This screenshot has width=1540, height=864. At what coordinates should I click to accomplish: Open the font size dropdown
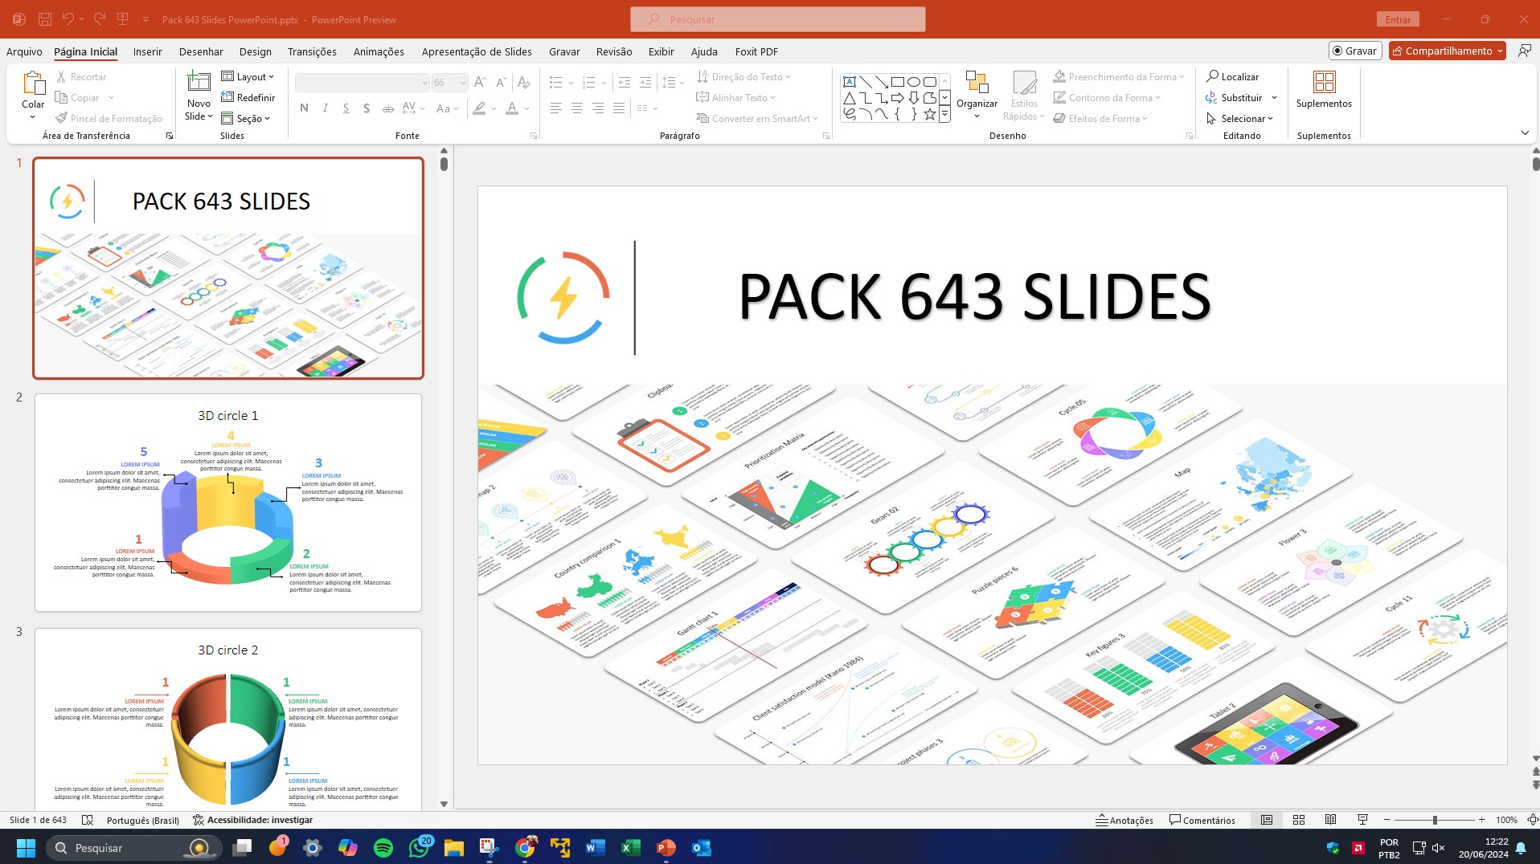462,83
